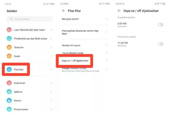This screenshot has height=114, width=170.
Task: Tap the Pemberitahuan dan bilah status icon
Action: point(9,38)
